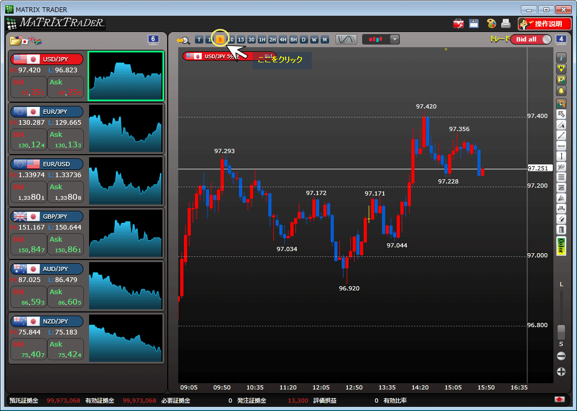The width and height of the screenshot is (577, 411).
Task: Click the alert bell icon
Action: point(561,91)
